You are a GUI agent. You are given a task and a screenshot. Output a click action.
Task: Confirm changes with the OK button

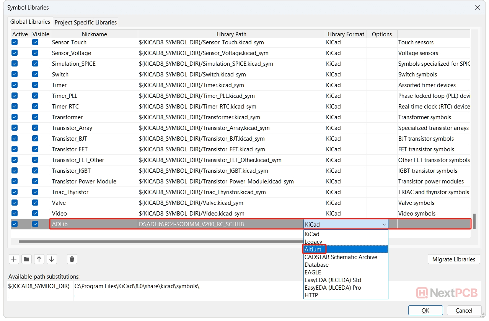point(425,310)
